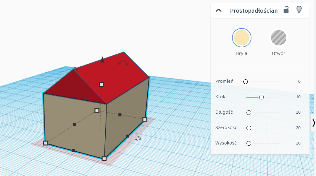Click the Promień slider handle
This screenshot has width=316, height=176.
pos(246,82)
